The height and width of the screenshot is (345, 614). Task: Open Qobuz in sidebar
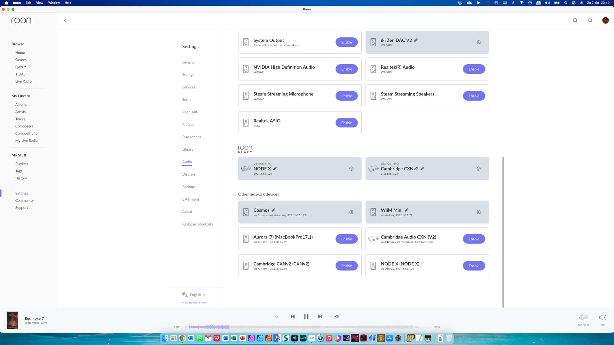coord(20,67)
